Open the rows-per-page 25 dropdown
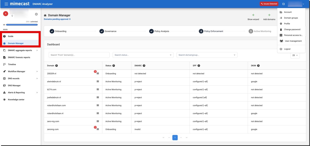This screenshot has width=310, height=146. click(x=295, y=55)
